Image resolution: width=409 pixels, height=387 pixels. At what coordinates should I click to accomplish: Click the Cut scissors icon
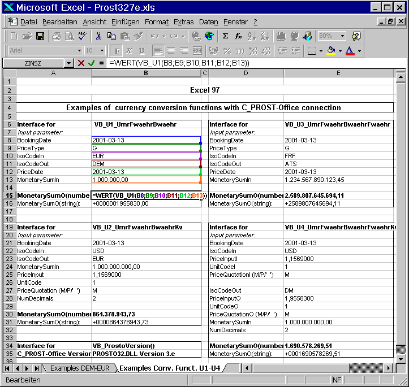pyautogui.click(x=98, y=36)
